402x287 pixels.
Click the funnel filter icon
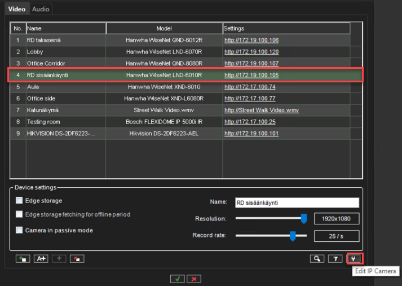[335, 259]
